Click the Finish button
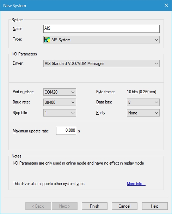Screen dimensions: 172x214 94,206
